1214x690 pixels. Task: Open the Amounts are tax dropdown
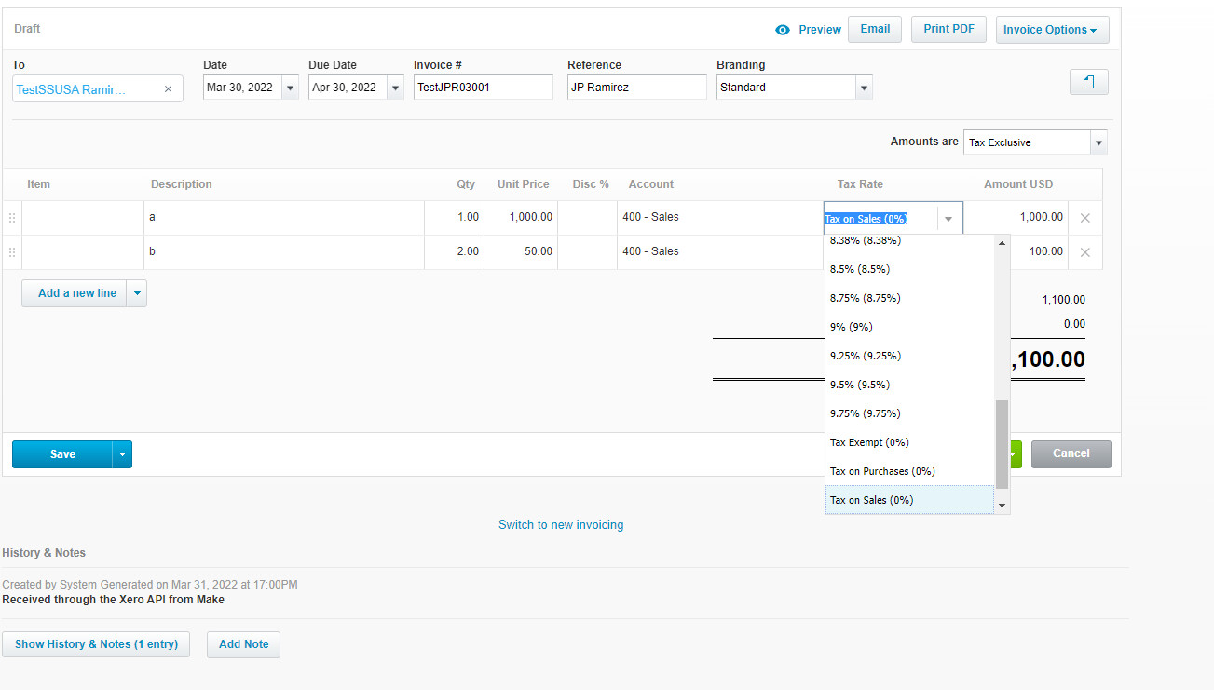pos(1098,142)
